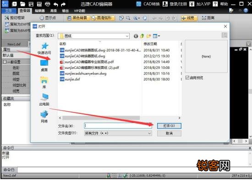Click the Print icon in title bar
252x180 pixels.
[x=47, y=4]
